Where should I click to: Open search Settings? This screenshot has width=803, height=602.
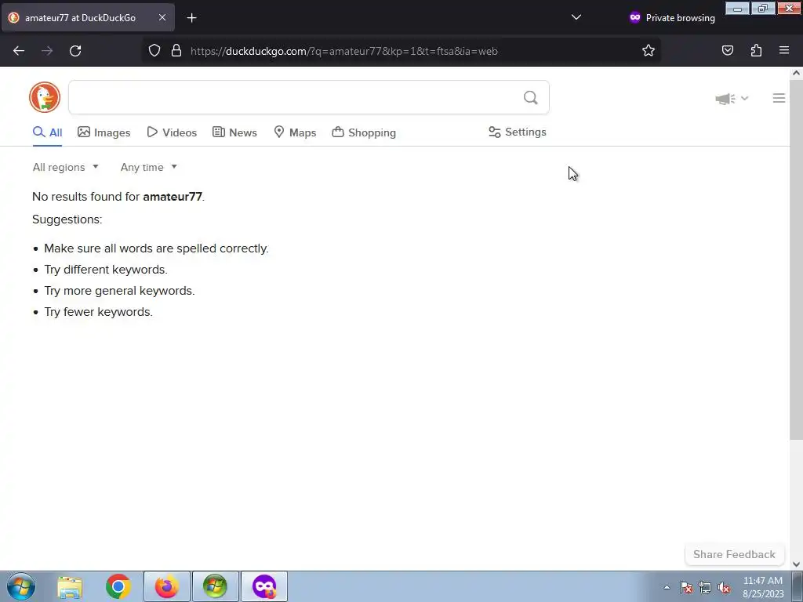coord(518,132)
